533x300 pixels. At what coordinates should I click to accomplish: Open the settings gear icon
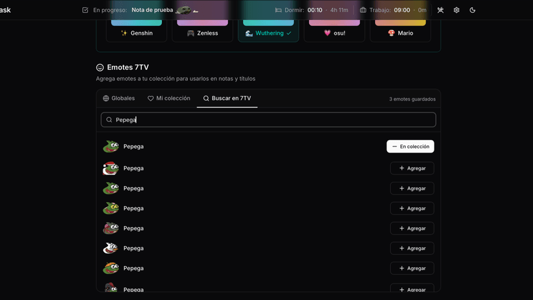456,10
